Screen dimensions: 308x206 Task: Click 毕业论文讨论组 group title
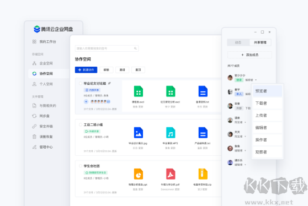95,83
